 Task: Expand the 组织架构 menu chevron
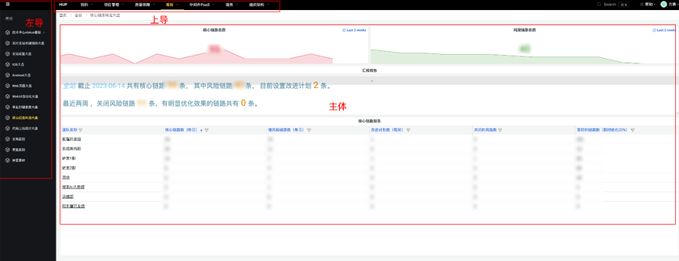tap(268, 4)
